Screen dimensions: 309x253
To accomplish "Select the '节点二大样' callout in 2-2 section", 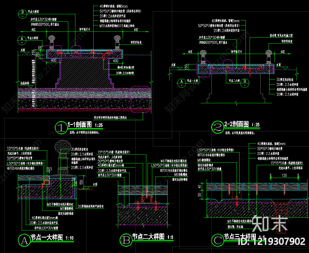I will pos(234,81).
